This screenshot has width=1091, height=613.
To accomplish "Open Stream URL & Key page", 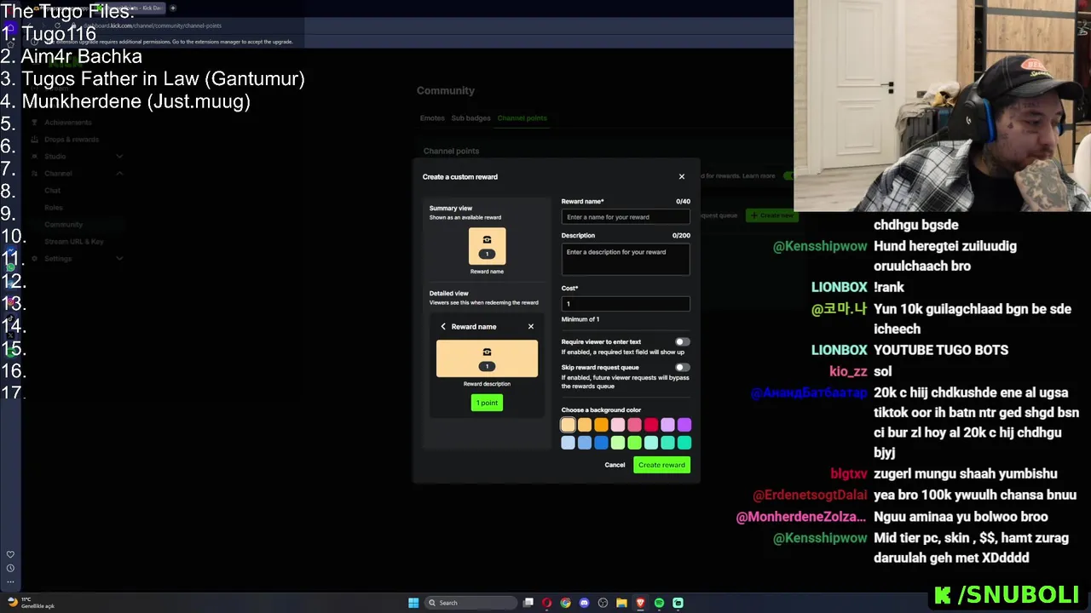I will (74, 242).
